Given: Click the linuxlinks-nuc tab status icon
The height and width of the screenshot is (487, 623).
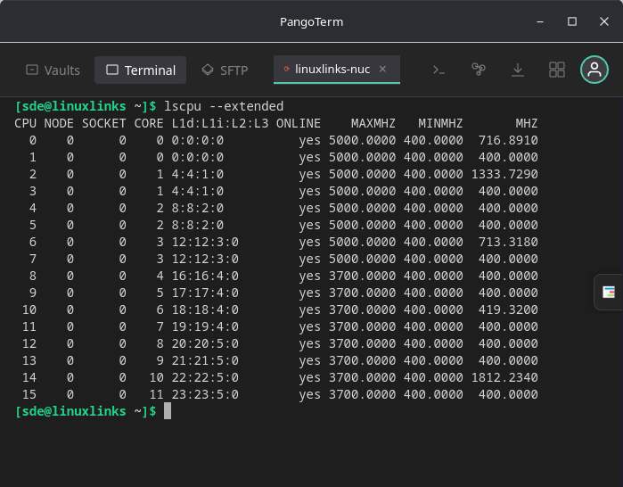Looking at the screenshot, I should coord(286,70).
